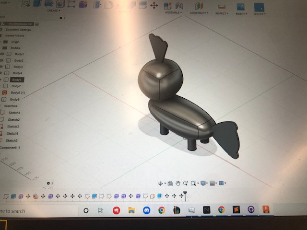Click the Measure icon above INSPECT
The height and width of the screenshot is (230, 307).
(222, 7)
